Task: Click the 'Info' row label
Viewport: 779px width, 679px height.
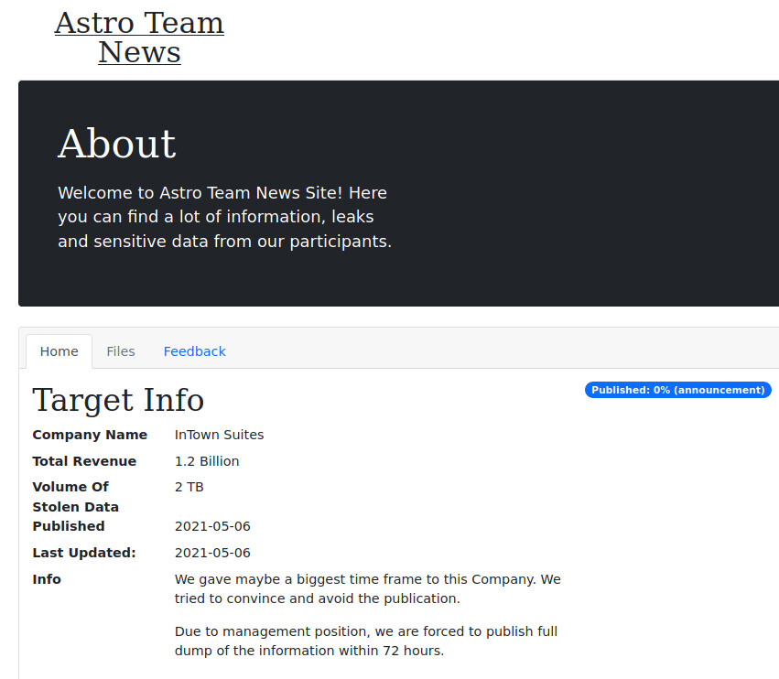Action: point(47,579)
